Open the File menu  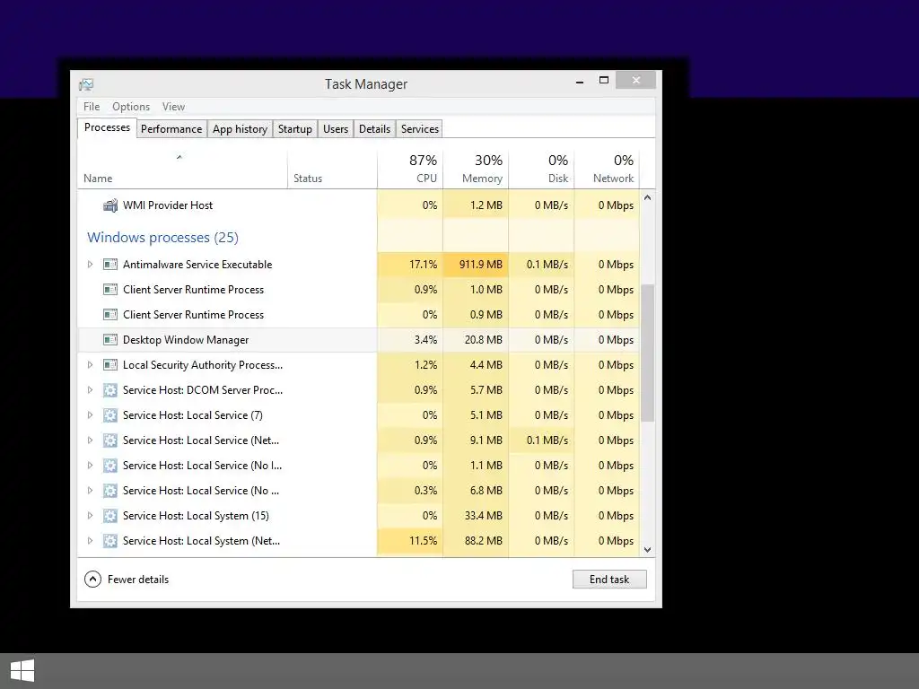[x=92, y=107]
